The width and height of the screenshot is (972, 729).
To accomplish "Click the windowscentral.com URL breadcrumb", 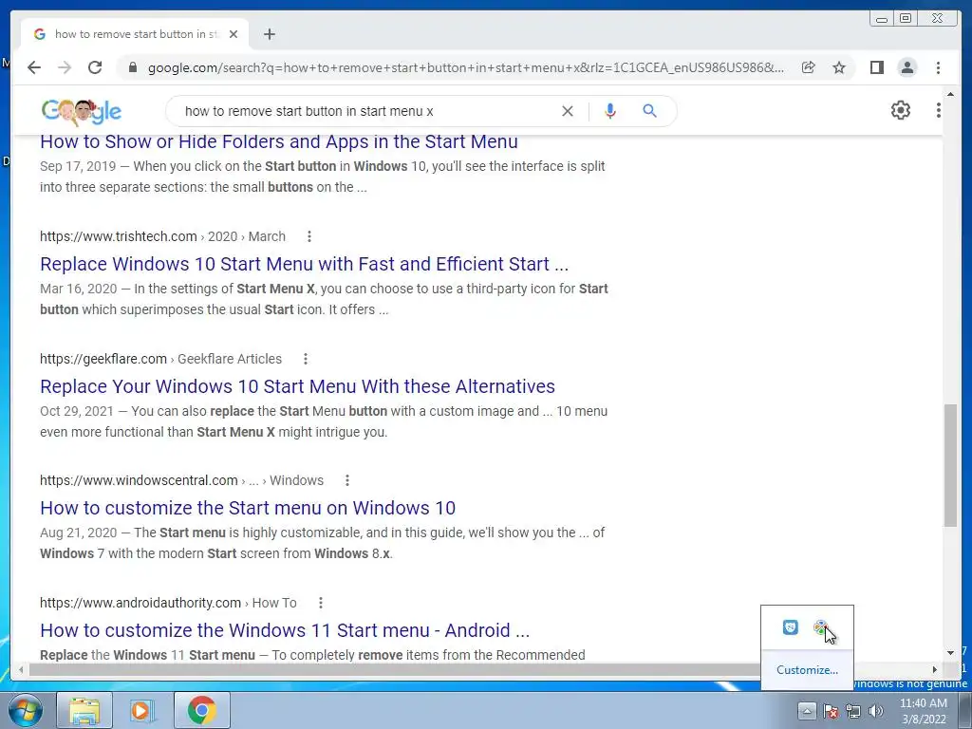I will (x=181, y=480).
